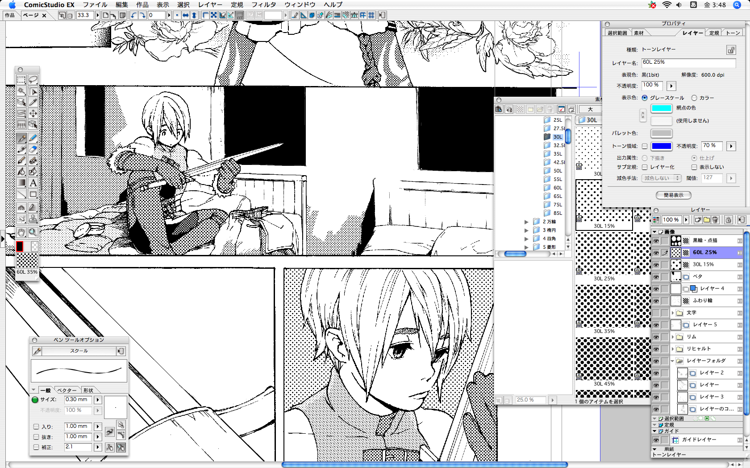The width and height of the screenshot is (750, 468).
Task: Select the magic wand tool
Action: [21, 91]
